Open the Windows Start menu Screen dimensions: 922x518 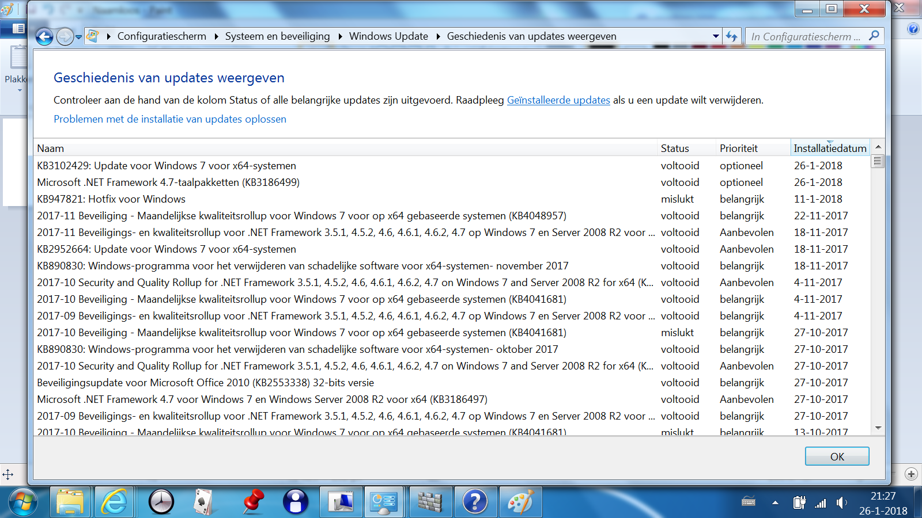(23, 502)
